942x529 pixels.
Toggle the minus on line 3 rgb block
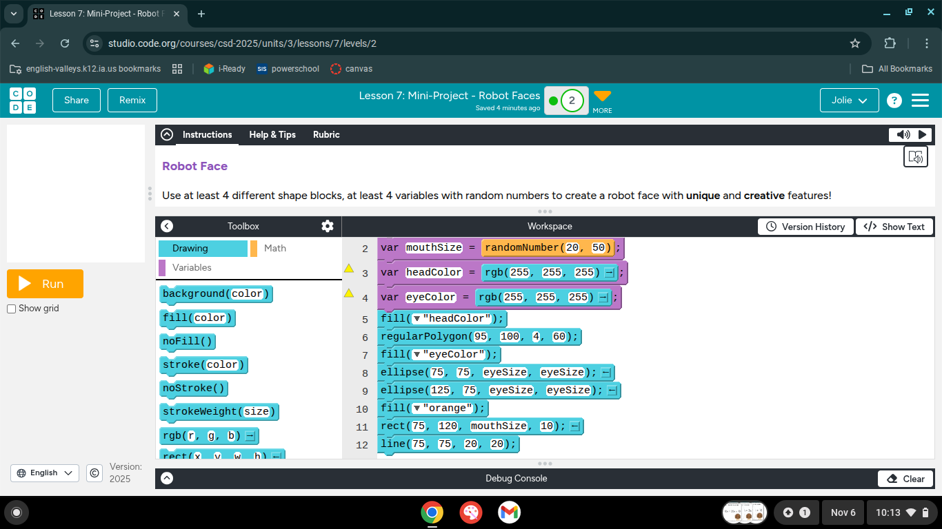coord(609,273)
